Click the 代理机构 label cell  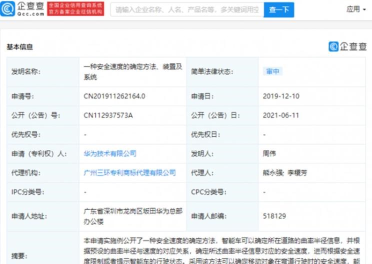[x=43, y=172]
